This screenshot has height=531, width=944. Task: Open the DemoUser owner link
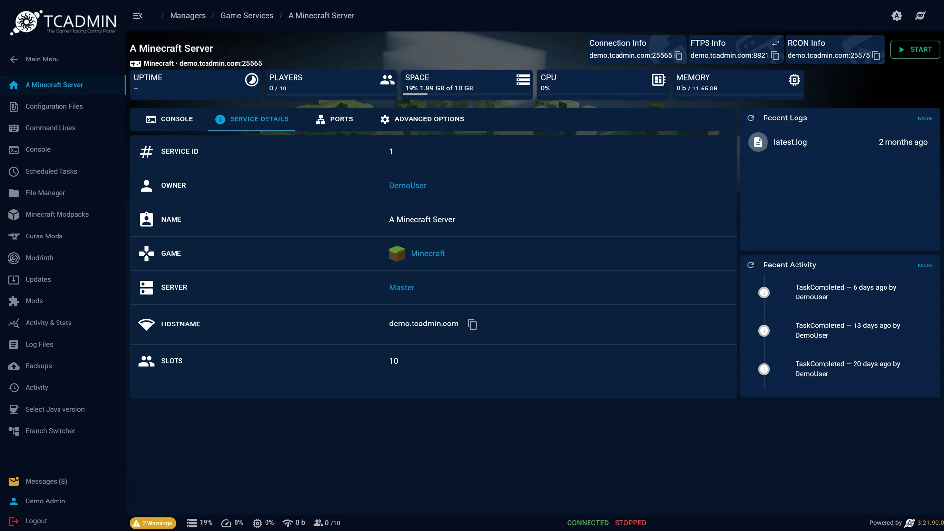(x=408, y=186)
